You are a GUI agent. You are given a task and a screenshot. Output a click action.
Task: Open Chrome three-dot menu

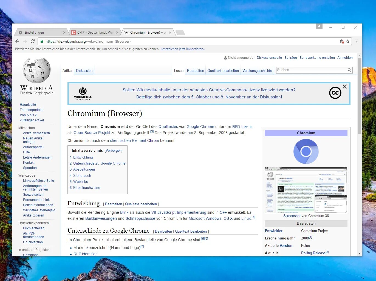(x=357, y=41)
